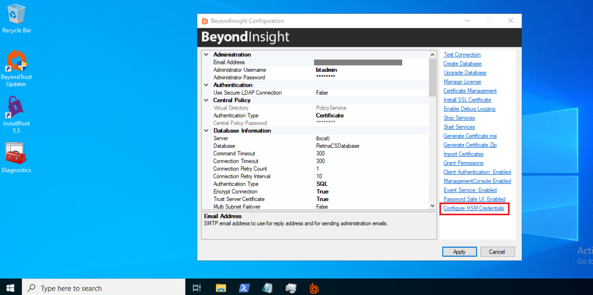Click the property grid scrollbar thumb

(x=433, y=78)
